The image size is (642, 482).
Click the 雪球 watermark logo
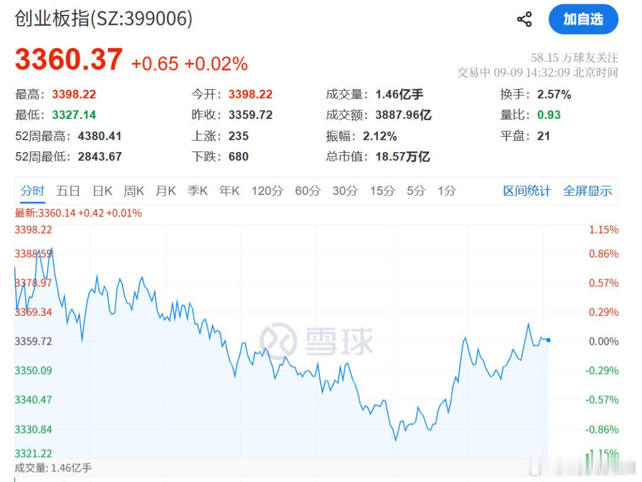[x=316, y=341]
